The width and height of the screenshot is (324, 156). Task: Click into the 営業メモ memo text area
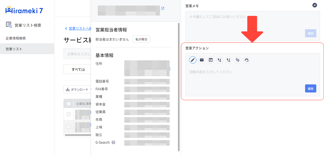point(252,26)
